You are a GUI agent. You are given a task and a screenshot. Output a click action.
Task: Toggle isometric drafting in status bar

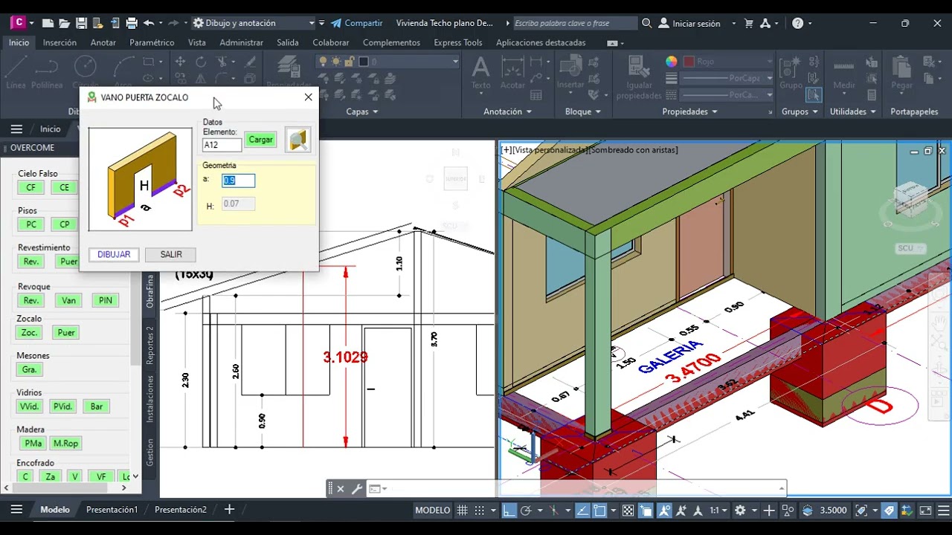pos(553,510)
